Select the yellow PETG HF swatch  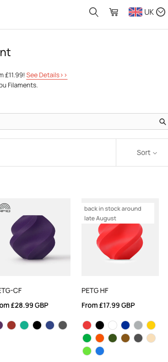pyautogui.click(x=151, y=325)
